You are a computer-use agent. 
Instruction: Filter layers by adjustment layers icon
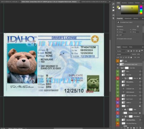131,51
